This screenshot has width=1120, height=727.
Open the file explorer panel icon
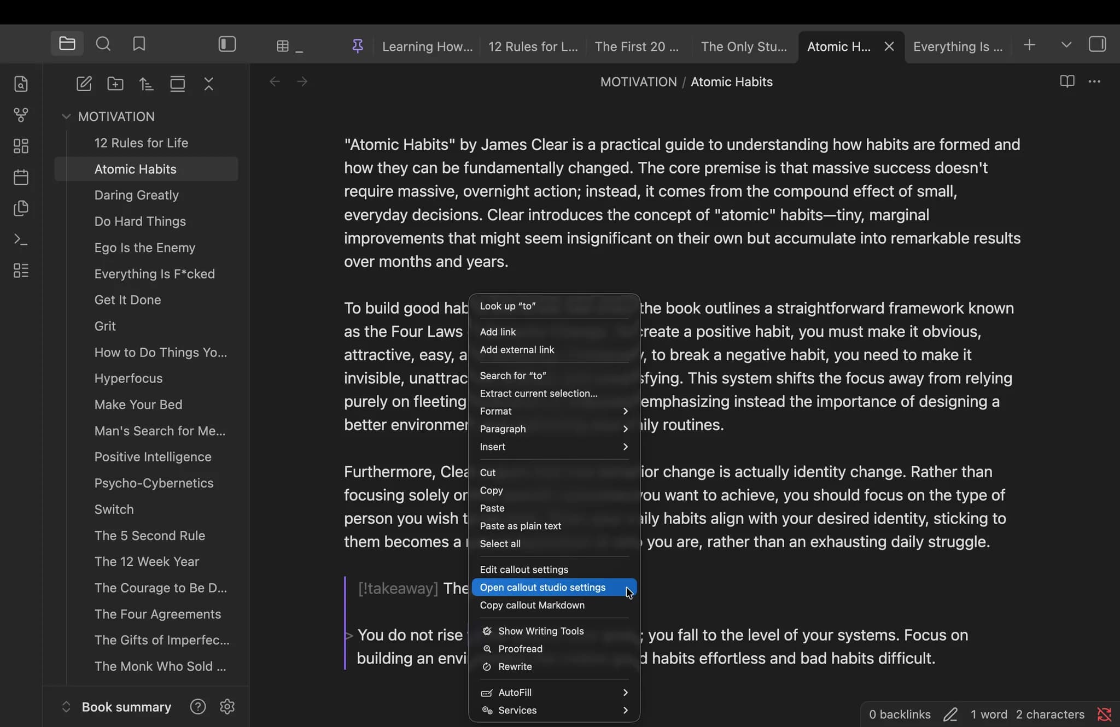[67, 44]
